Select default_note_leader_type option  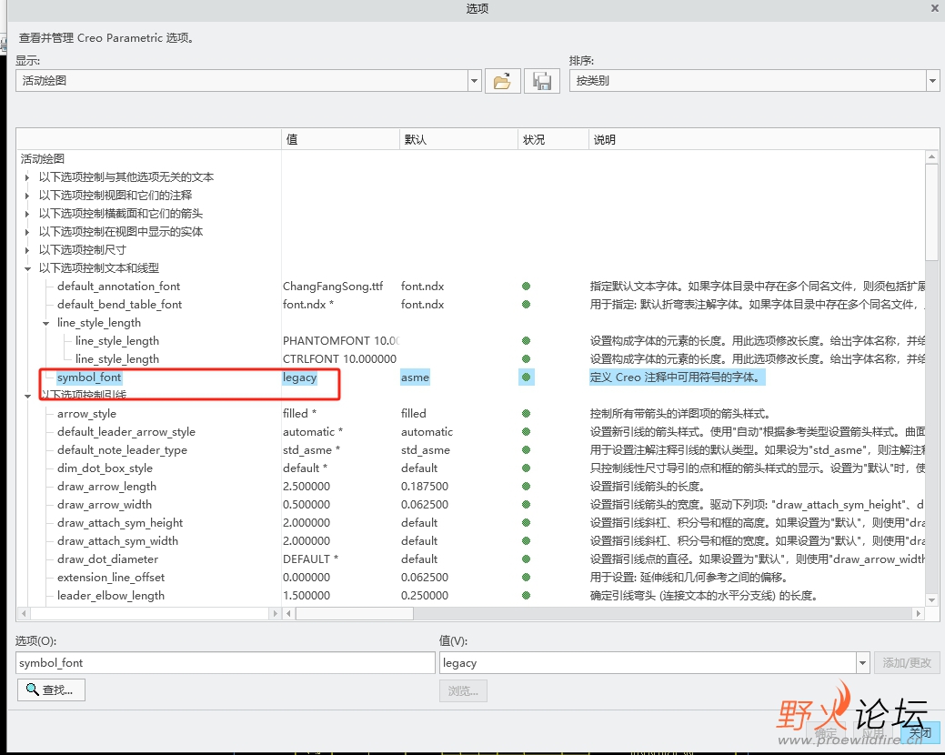coord(122,449)
